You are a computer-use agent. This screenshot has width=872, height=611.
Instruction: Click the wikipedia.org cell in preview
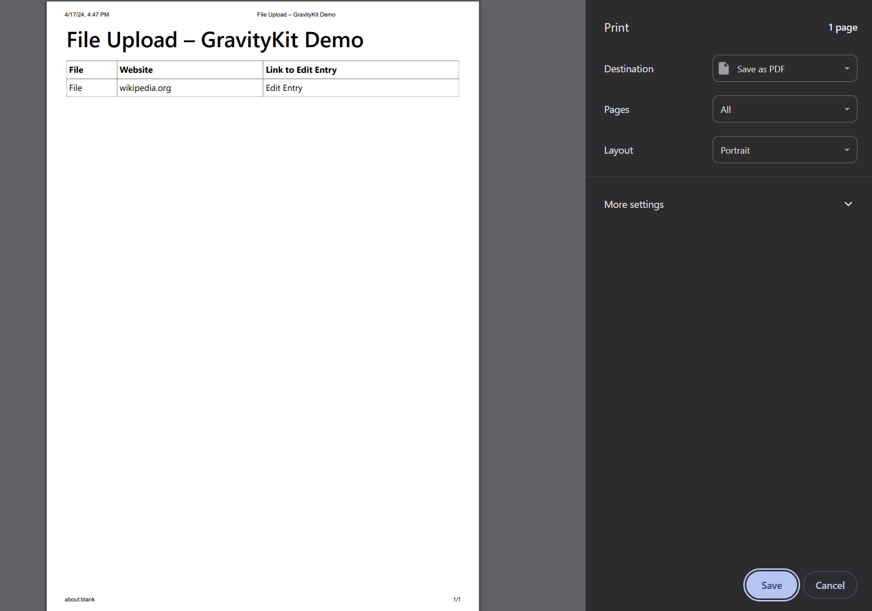(145, 88)
